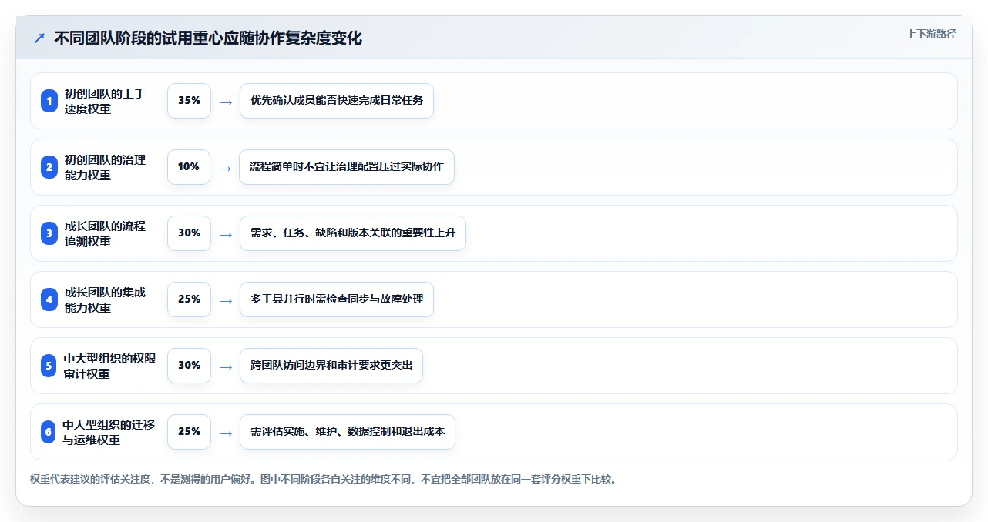Screen dimensions: 988x522
Task: Open the box 多工具并行时需检查同步与故障处理
Action: point(337,299)
